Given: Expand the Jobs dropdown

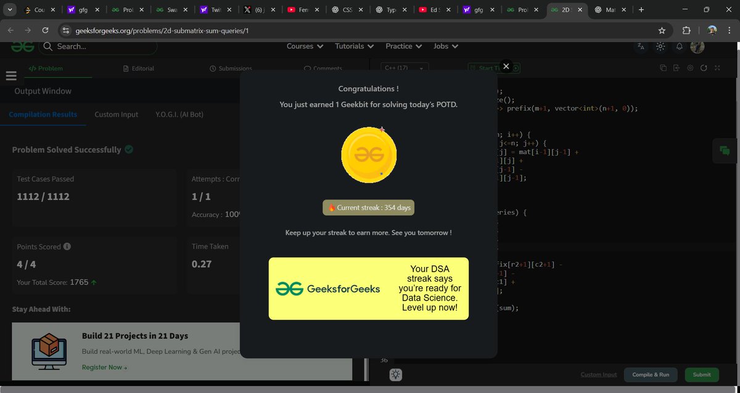Looking at the screenshot, I should click(446, 46).
